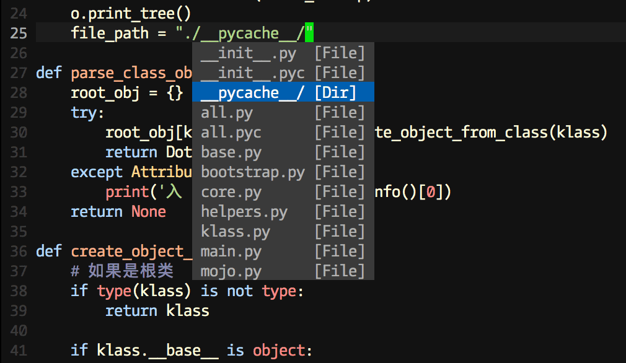626x363 pixels.
Task: Select helpers.py from the popup list
Action: (x=244, y=211)
